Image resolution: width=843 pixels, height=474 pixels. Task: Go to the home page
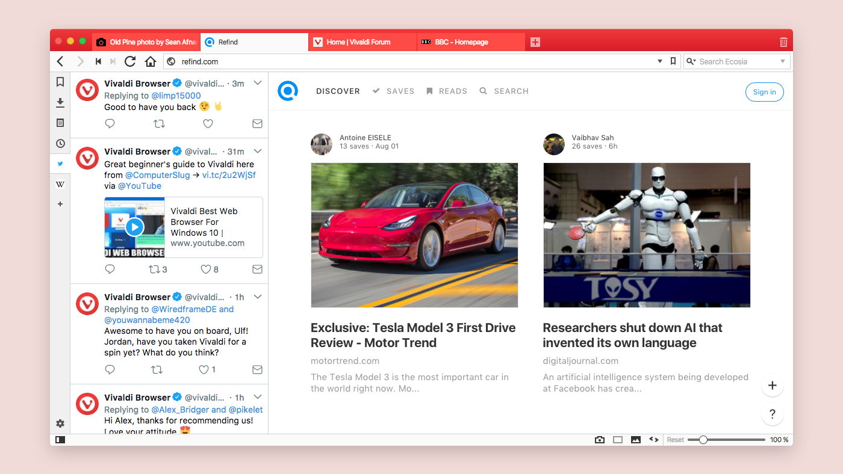pos(151,61)
